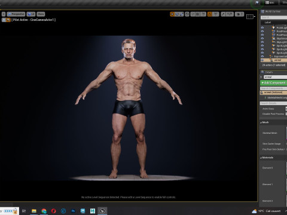The height and width of the screenshot is (215, 287).
Task: Click '24 actors (1 selected)' status text
Action: [x=274, y=65]
